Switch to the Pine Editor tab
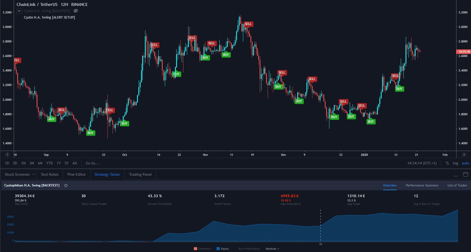Viewport: 471px width, 252px height. pyautogui.click(x=76, y=174)
